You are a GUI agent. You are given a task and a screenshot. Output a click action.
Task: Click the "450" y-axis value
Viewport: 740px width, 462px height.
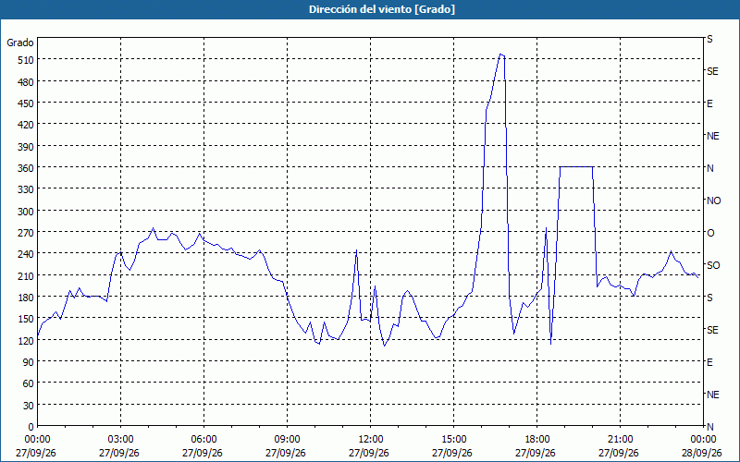pyautogui.click(x=26, y=103)
